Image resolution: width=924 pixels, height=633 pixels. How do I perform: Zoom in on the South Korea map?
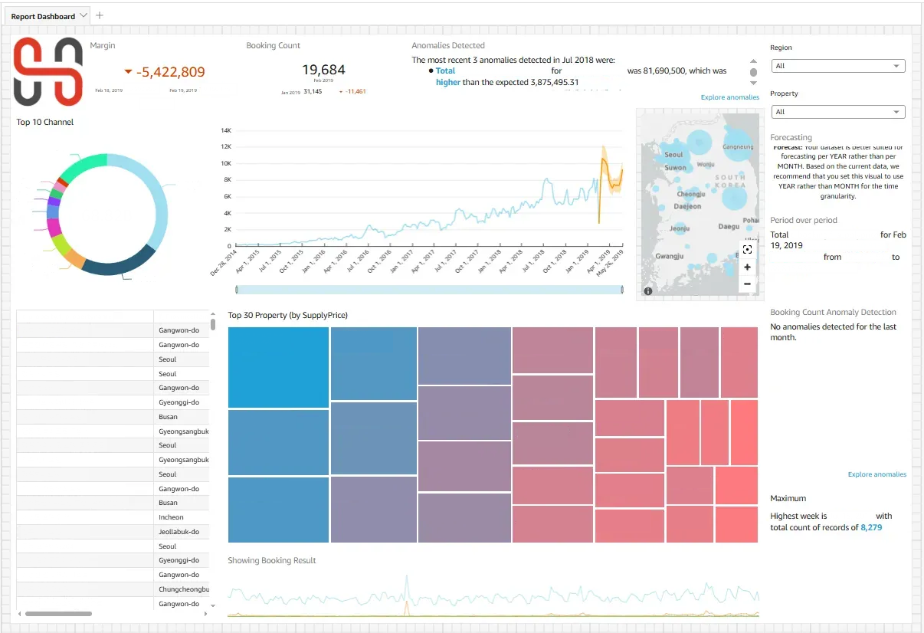[x=747, y=267]
